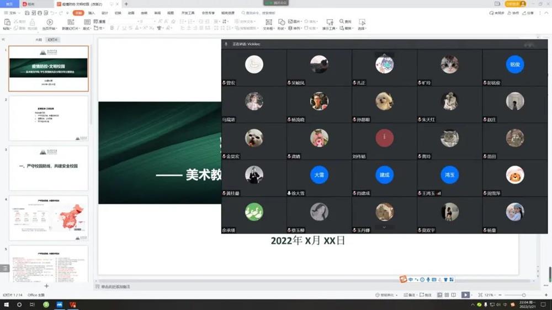Expand slideshow play options arrow in status bar
This screenshot has width=552, height=310.
pos(473,295)
